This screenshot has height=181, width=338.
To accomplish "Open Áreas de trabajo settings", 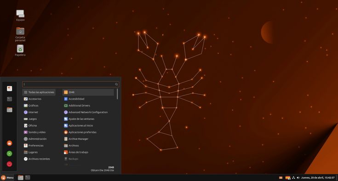I will click(88, 152).
